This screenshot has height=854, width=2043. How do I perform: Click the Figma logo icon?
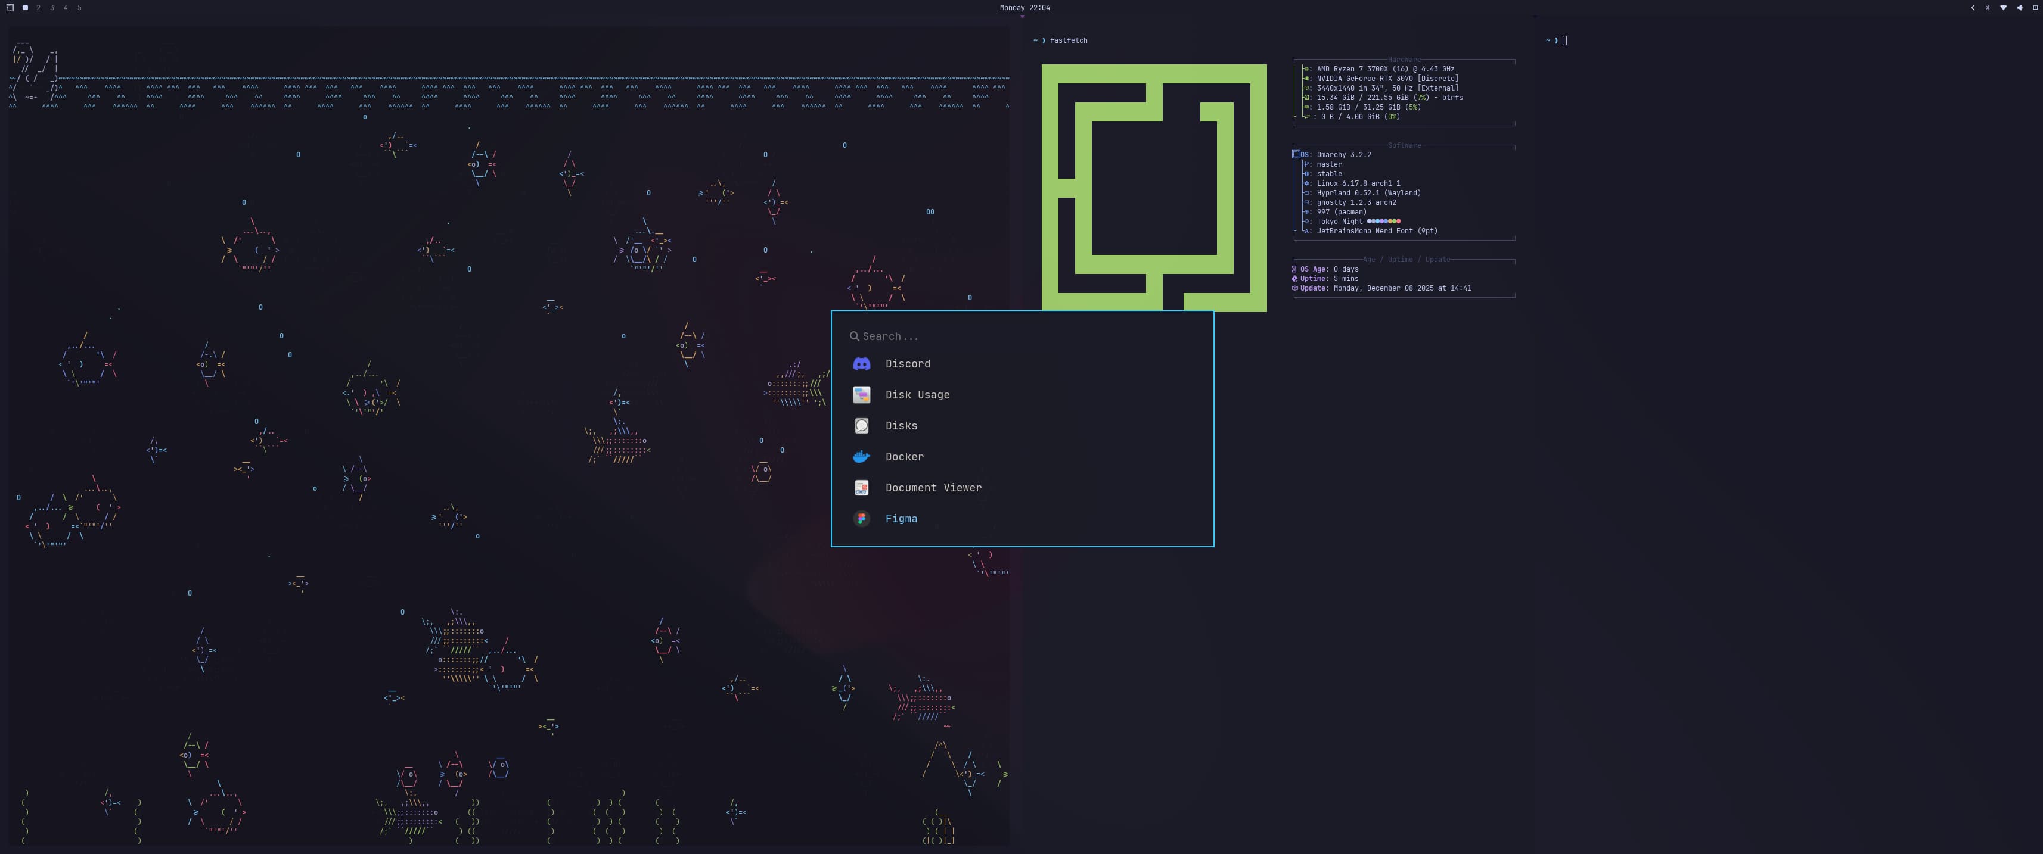[x=861, y=519]
